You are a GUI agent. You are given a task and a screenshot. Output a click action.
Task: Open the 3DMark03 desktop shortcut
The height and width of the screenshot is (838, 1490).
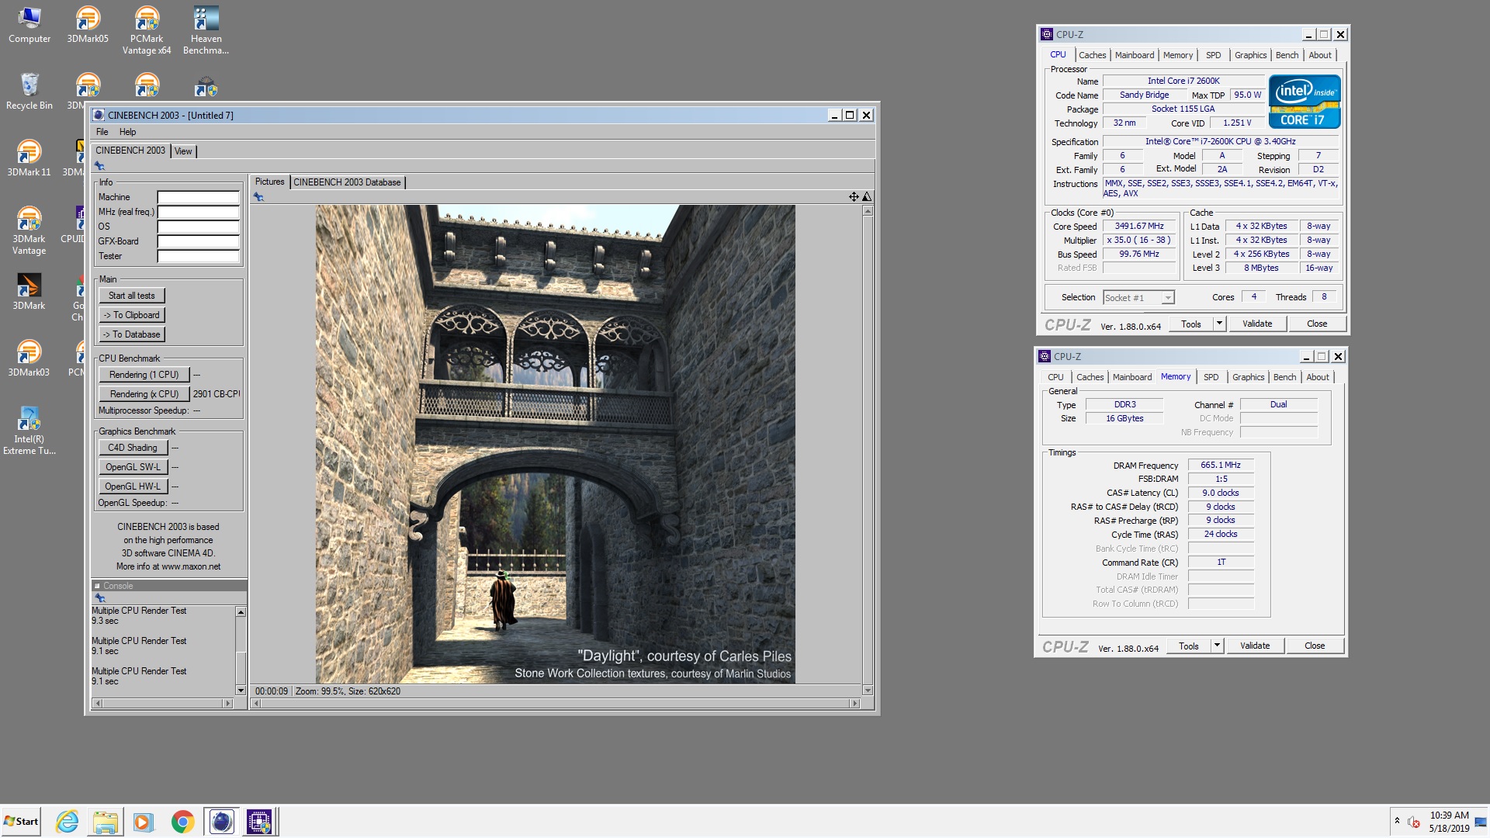click(29, 358)
